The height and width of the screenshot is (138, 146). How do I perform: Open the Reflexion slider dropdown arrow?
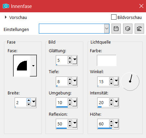(x=75, y=123)
